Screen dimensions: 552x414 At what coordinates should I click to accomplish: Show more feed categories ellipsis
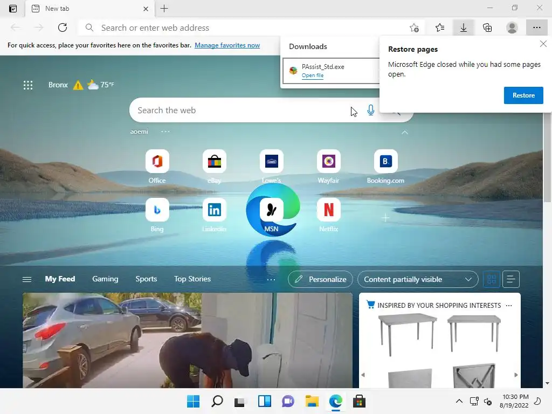pyautogui.click(x=271, y=280)
